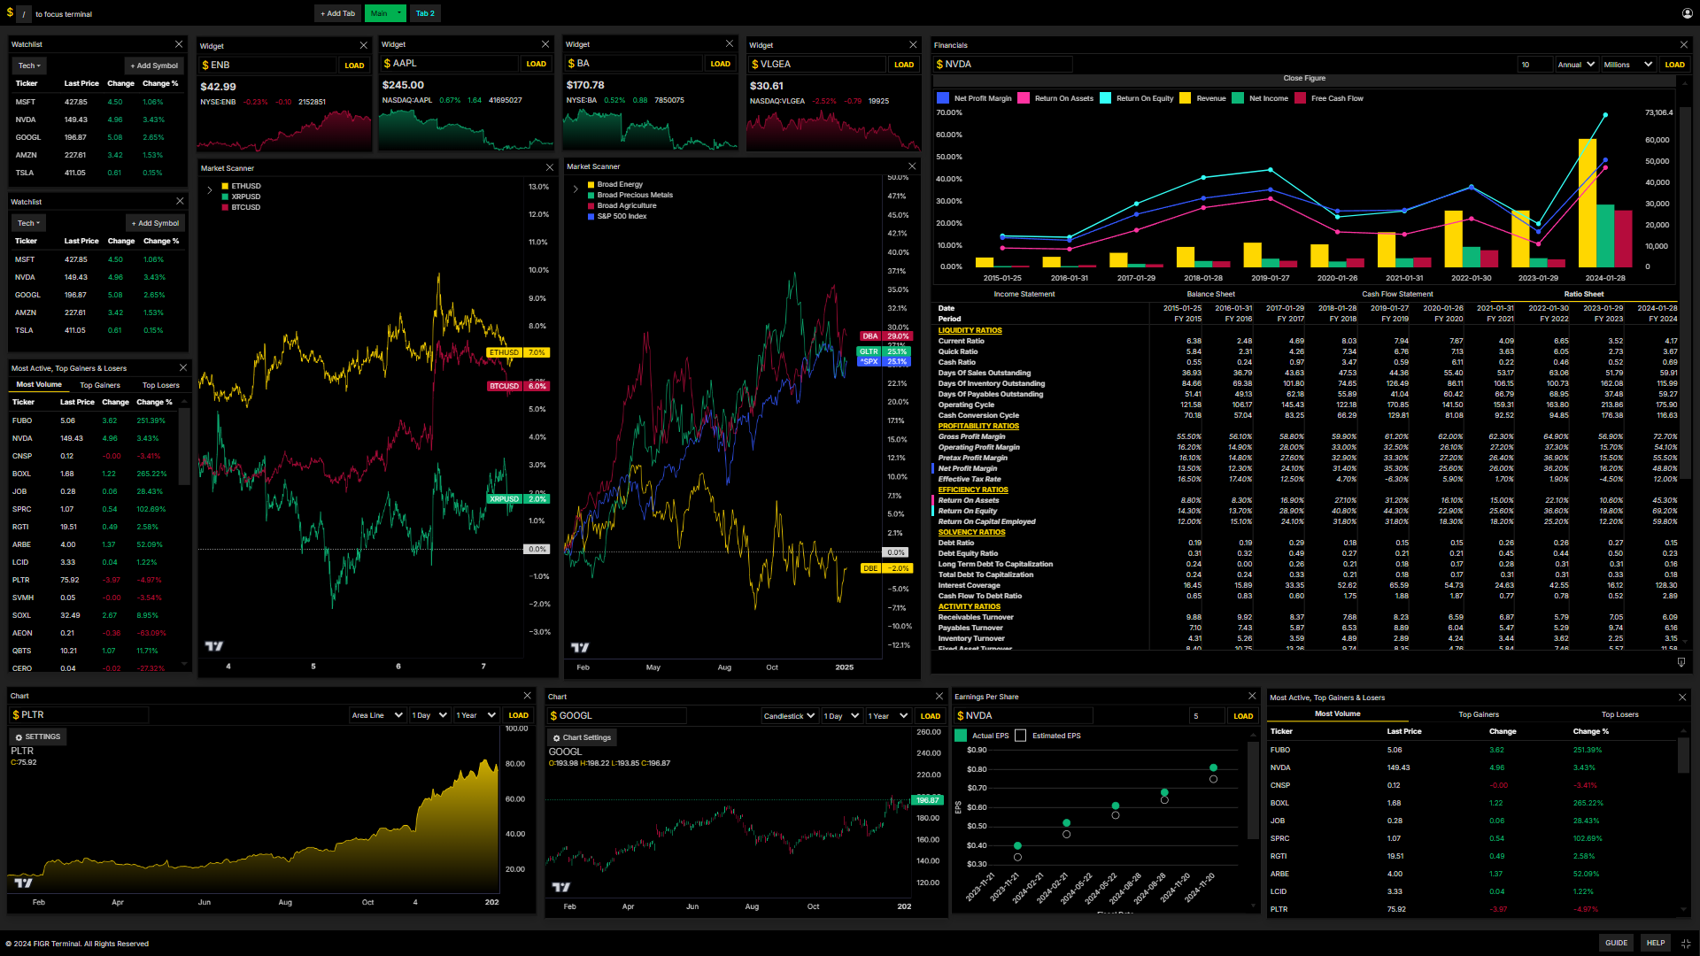Open PLTR chart 1 Day interval dropdown
Viewport: 1700px width, 956px height.
pos(429,715)
